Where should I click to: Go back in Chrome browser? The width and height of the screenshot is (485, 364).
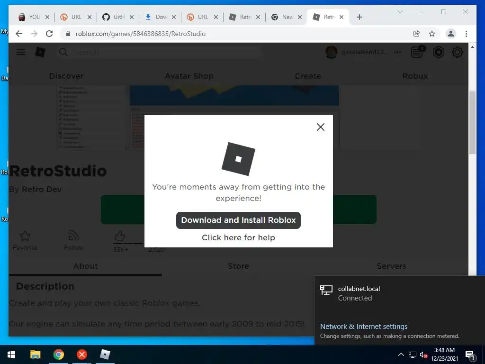pos(19,34)
